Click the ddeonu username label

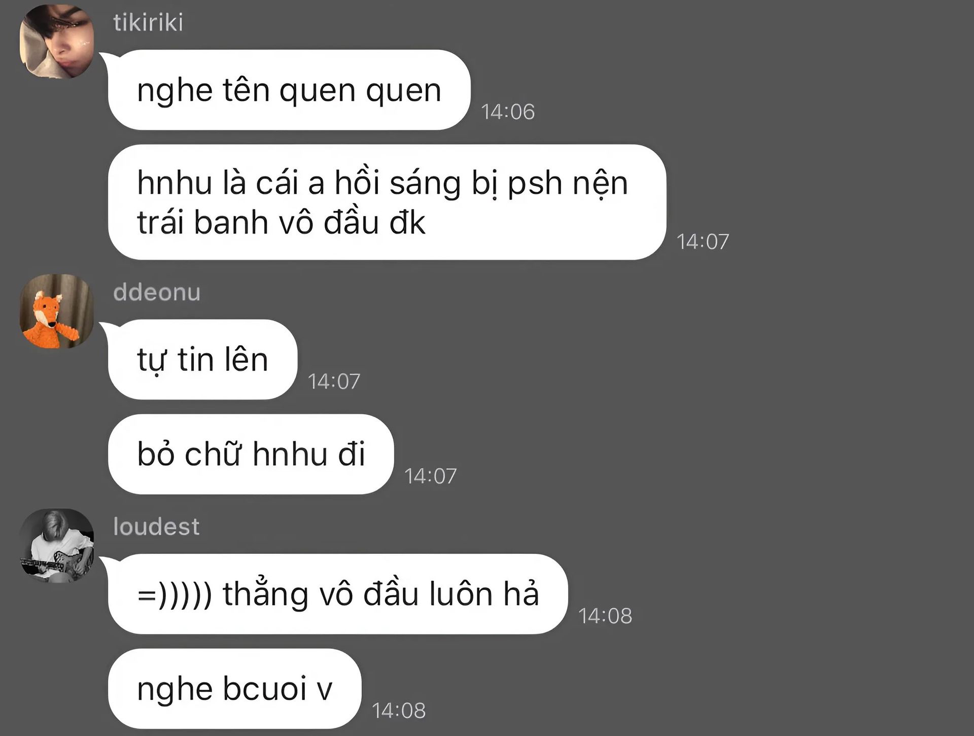click(x=157, y=293)
